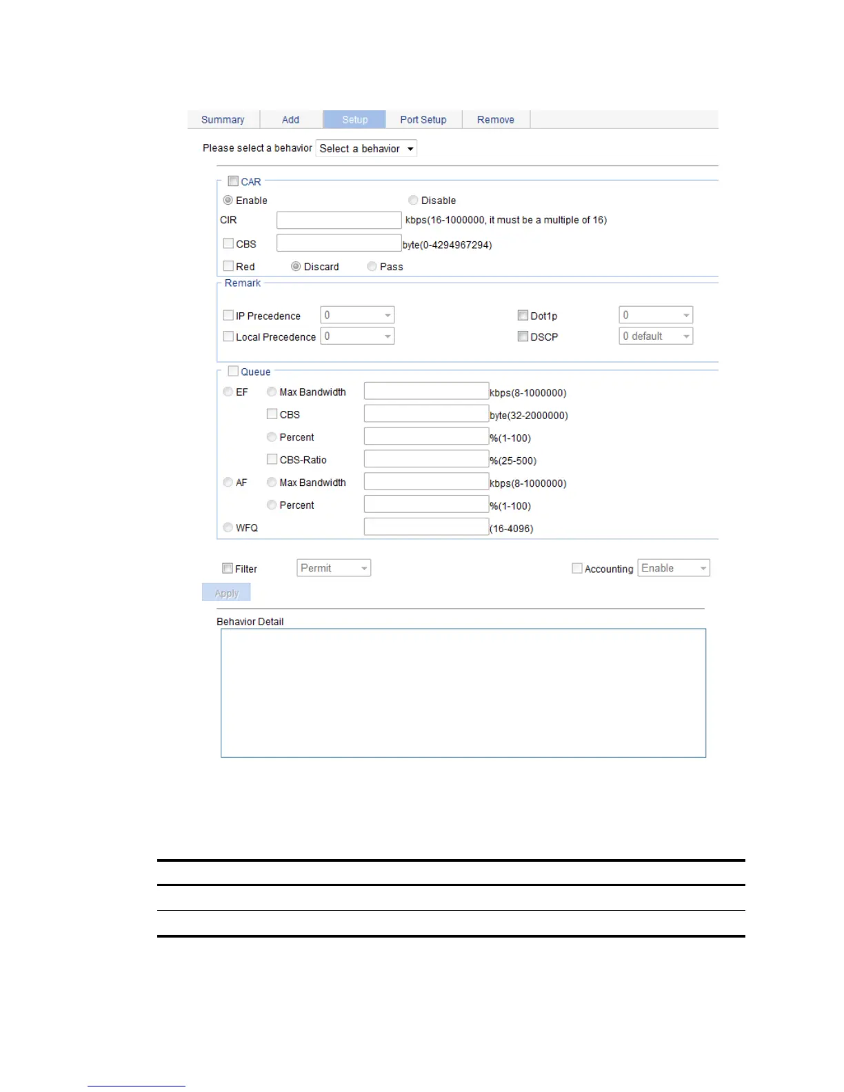Image resolution: width=844 pixels, height=1092 pixels.
Task: Open the Summary tab
Action: [x=223, y=119]
